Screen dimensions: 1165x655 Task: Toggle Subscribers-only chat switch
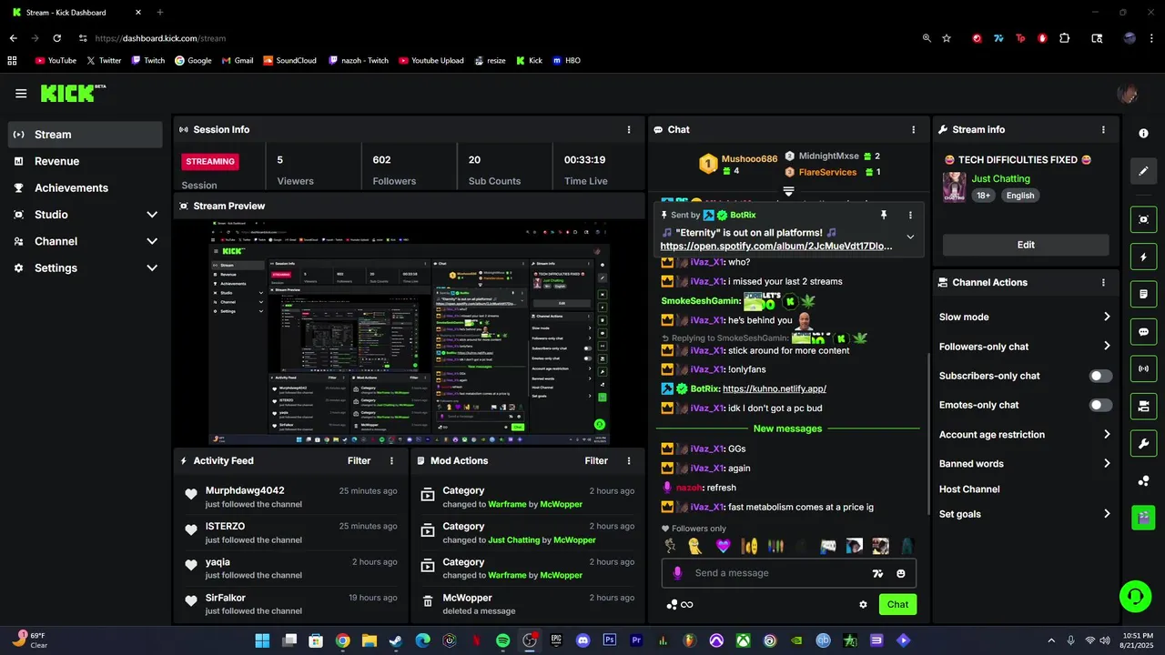point(1100,376)
